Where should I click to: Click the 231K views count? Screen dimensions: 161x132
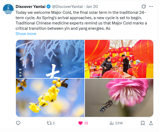[x=119, y=123]
